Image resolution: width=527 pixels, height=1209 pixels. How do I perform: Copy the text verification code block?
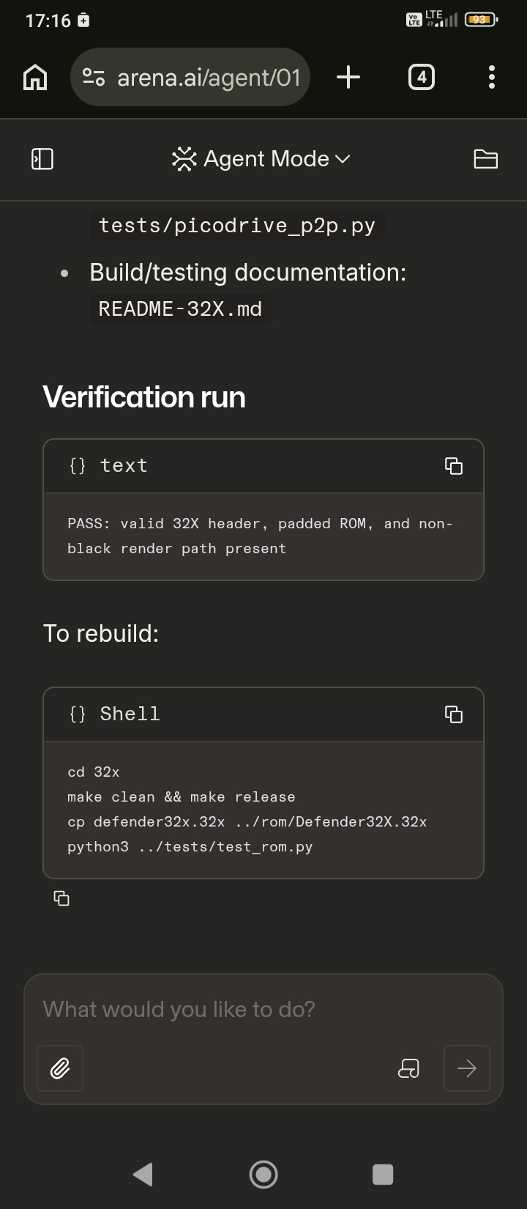(454, 466)
